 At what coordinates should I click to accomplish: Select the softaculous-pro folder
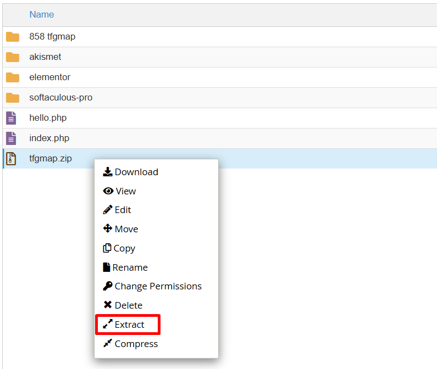click(61, 98)
